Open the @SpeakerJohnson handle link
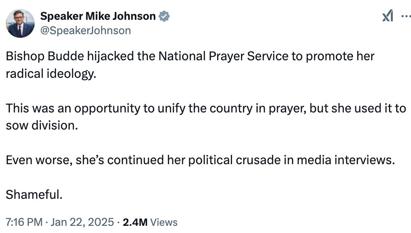The width and height of the screenshot is (411, 233). 85,30
